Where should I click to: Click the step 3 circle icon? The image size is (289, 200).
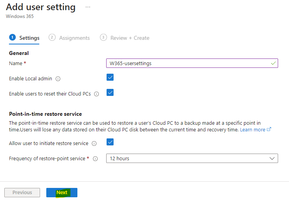(103, 37)
